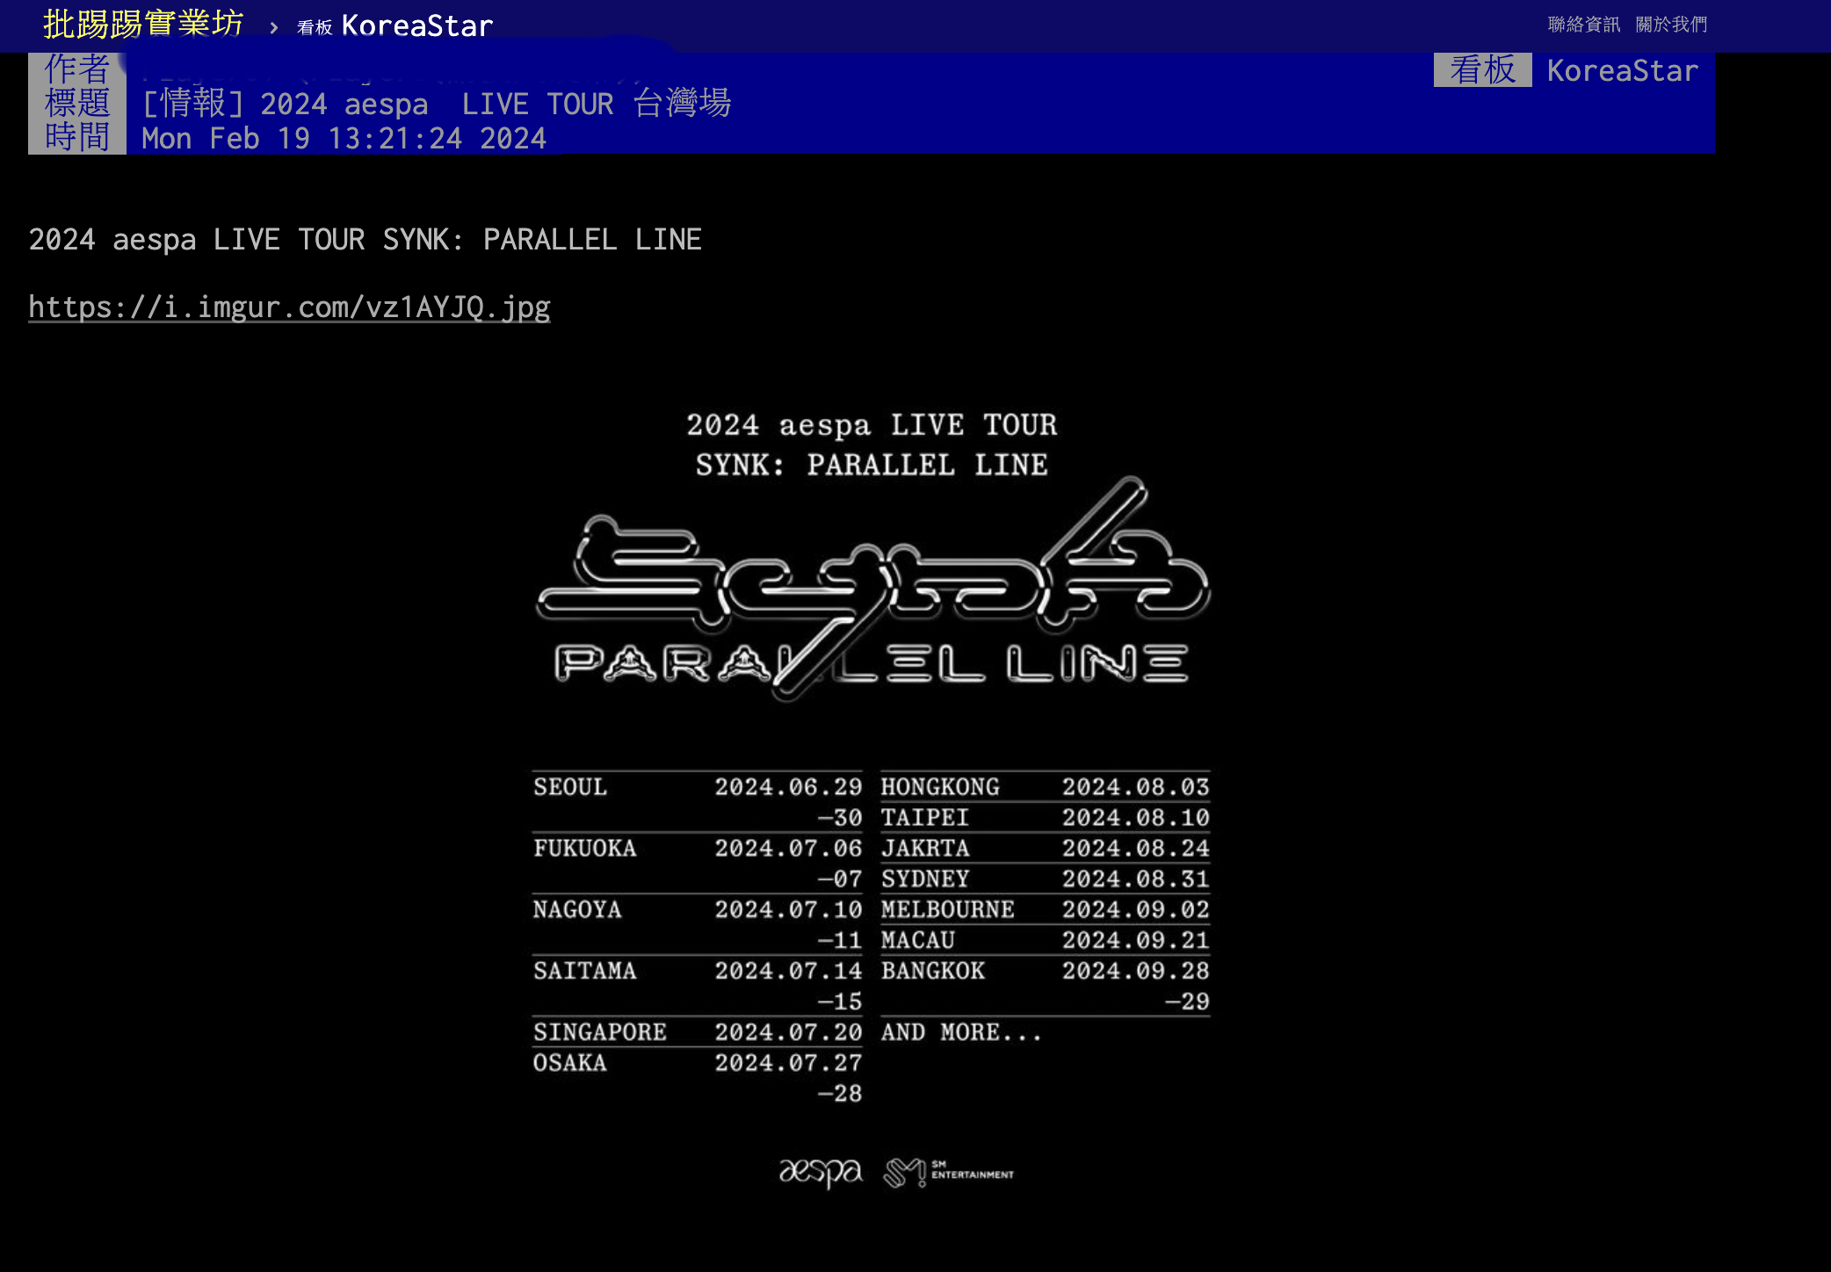Open the 批踢踢實業坊 home link
This screenshot has height=1272, width=1831.
coord(143,24)
